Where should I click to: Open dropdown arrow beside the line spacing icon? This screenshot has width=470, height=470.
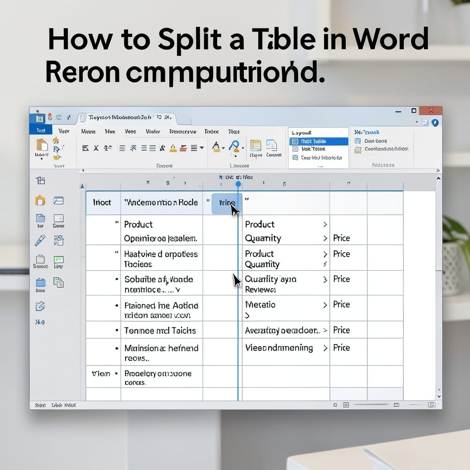[202, 148]
